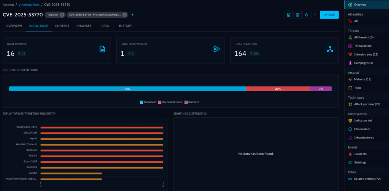Image resolution: width=389 pixels, height=191 pixels.
Task: Show Sightings from the sidebar
Action: point(360,162)
